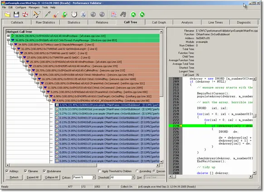Click highlighted source line 224

tap(210, 126)
